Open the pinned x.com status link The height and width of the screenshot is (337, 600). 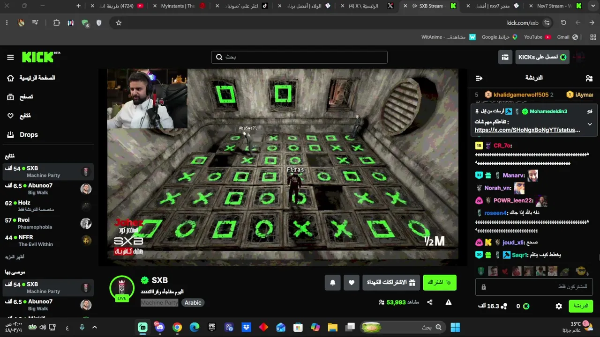(x=527, y=130)
